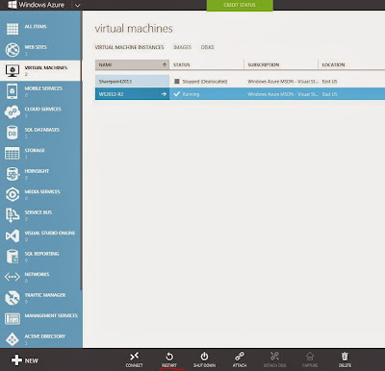Click subscription cell of Sharepoint2013 row

tap(283, 82)
